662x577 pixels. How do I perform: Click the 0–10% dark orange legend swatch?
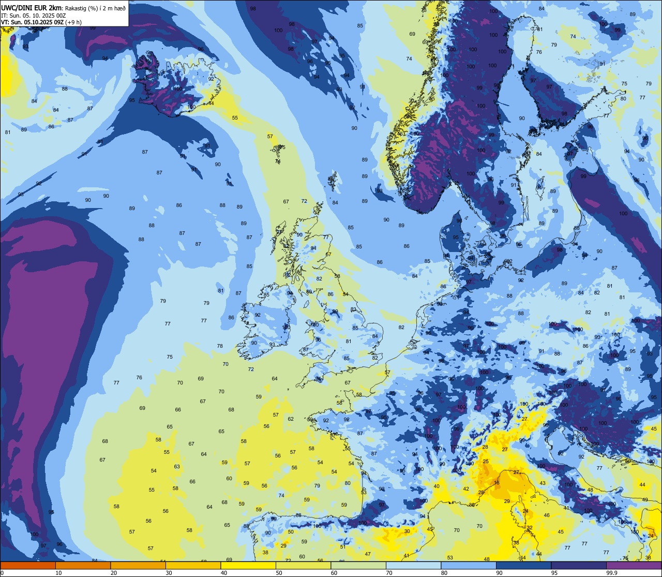[28, 565]
